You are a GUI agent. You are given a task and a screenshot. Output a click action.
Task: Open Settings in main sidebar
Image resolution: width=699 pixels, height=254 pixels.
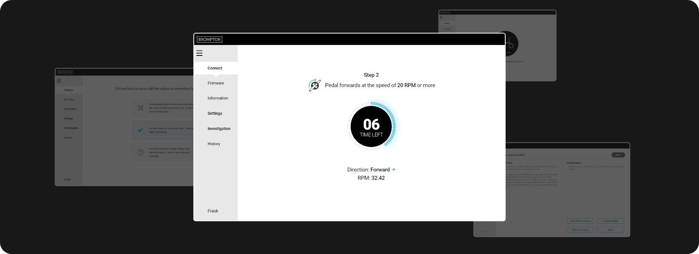click(215, 113)
